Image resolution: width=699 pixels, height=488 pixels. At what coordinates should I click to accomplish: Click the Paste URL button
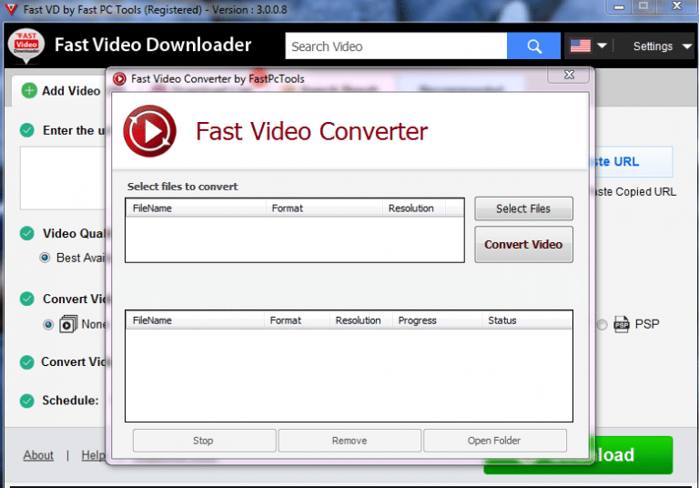[x=633, y=161]
